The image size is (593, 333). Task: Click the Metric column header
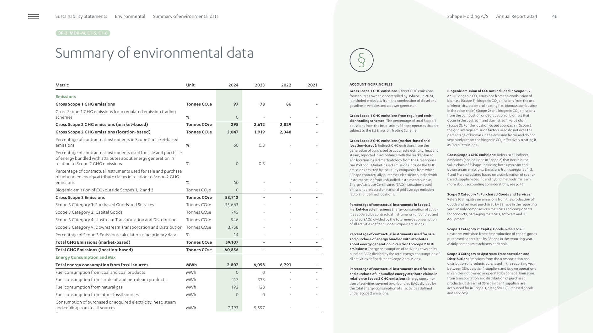[62, 85]
